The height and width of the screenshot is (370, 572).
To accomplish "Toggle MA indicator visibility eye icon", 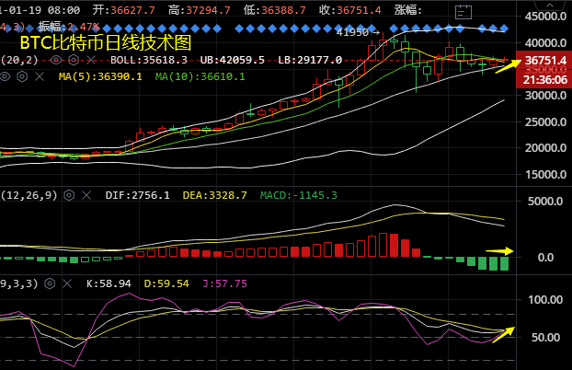I will pos(5,76).
